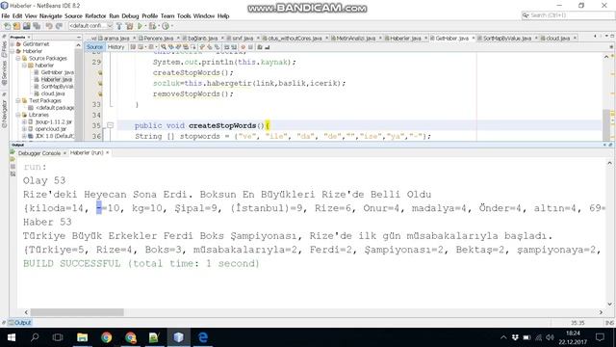The image size is (616, 347).
Task: Click the Clean and Build icon
Action: 129,26
